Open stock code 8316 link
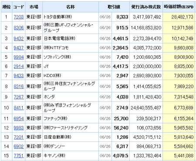This screenshot has width=196, height=161. (19, 86)
